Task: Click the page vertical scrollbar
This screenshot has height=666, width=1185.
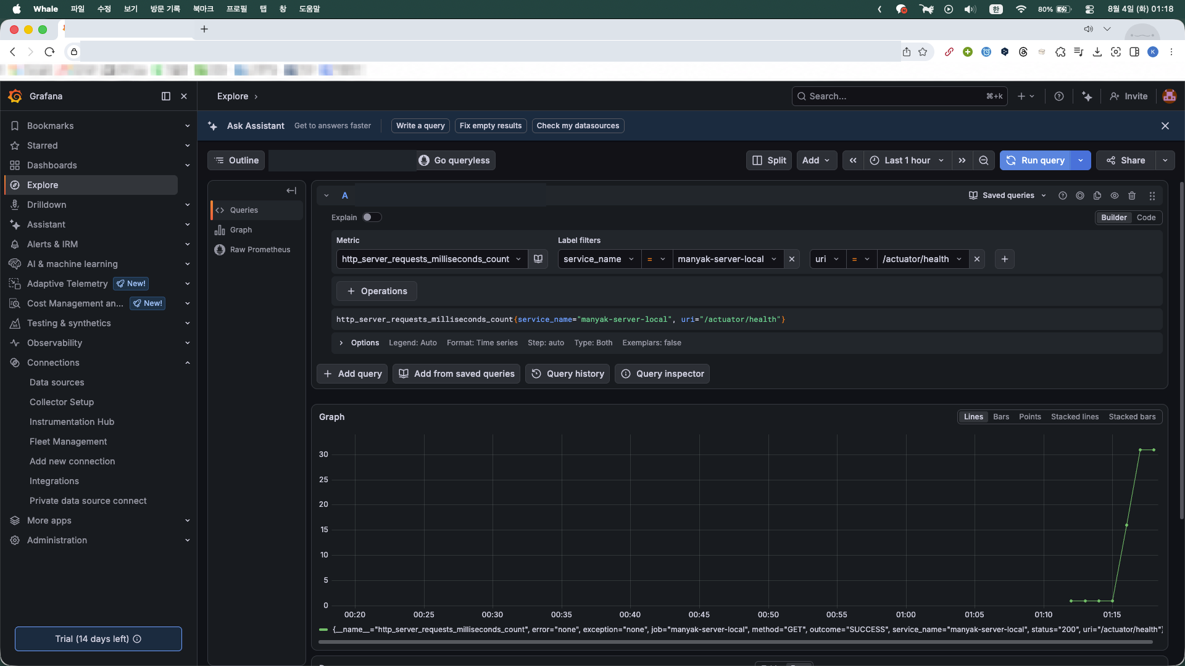Action: [x=1182, y=350]
